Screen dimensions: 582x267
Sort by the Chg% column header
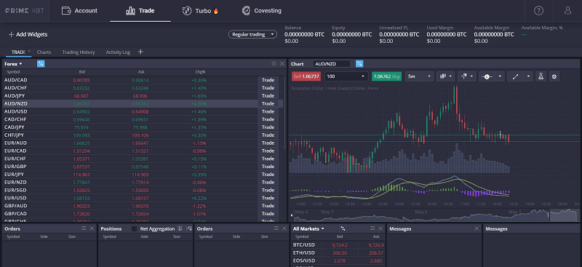click(201, 72)
